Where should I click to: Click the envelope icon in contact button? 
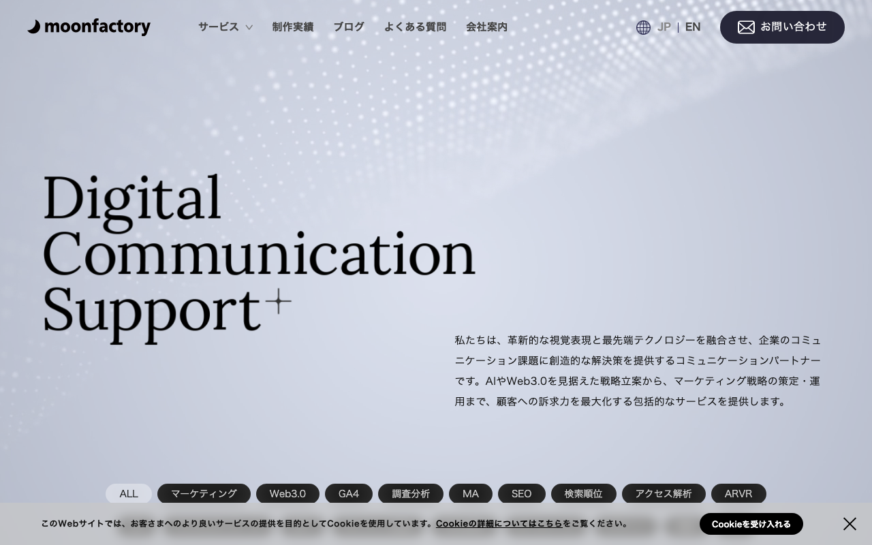click(x=746, y=27)
